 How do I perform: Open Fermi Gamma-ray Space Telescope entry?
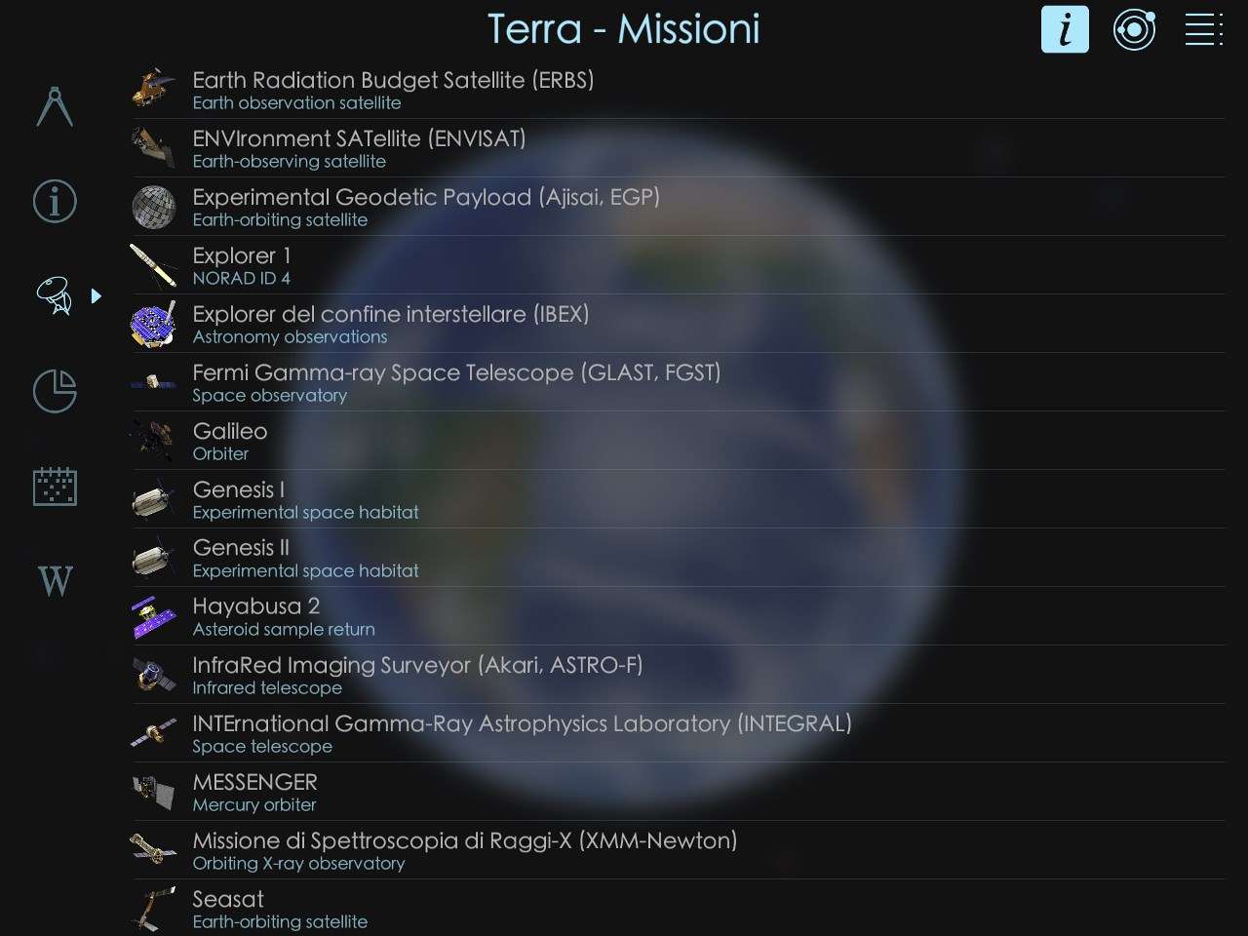point(456,372)
